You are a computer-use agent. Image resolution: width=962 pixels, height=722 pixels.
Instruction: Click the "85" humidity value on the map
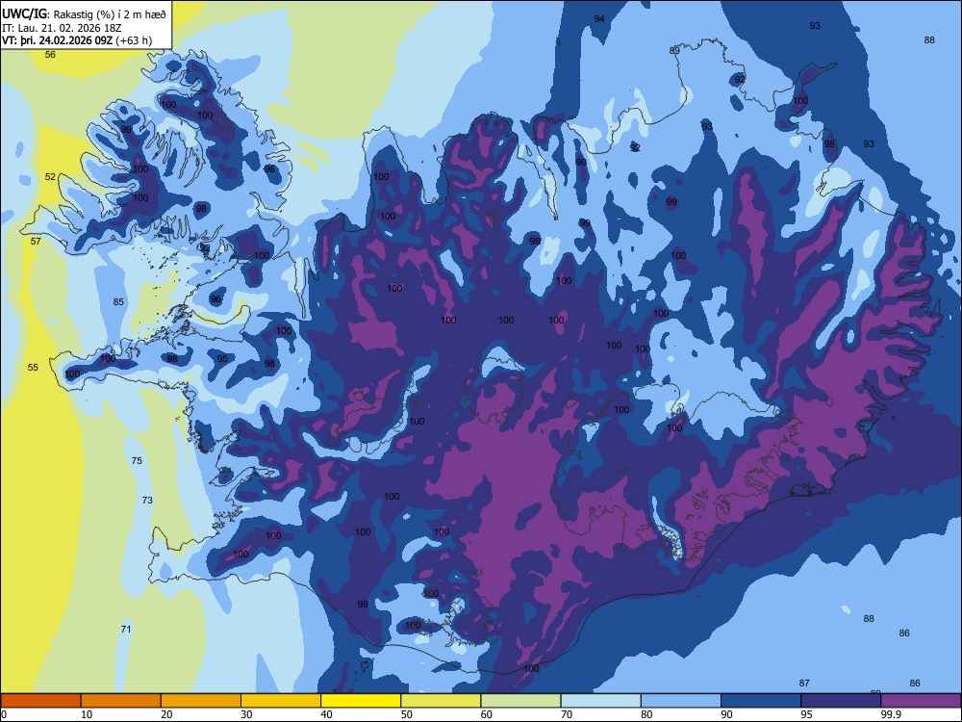pyautogui.click(x=118, y=301)
